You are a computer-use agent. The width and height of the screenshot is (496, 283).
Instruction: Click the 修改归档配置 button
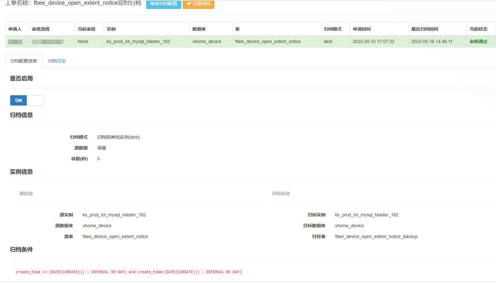coord(163,4)
